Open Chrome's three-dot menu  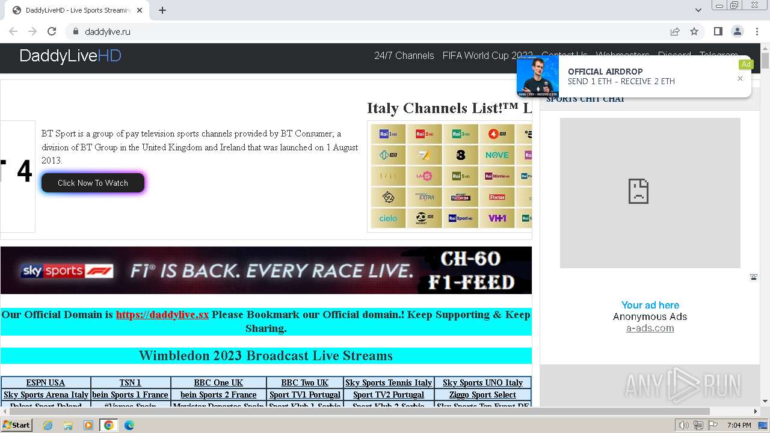point(757,31)
